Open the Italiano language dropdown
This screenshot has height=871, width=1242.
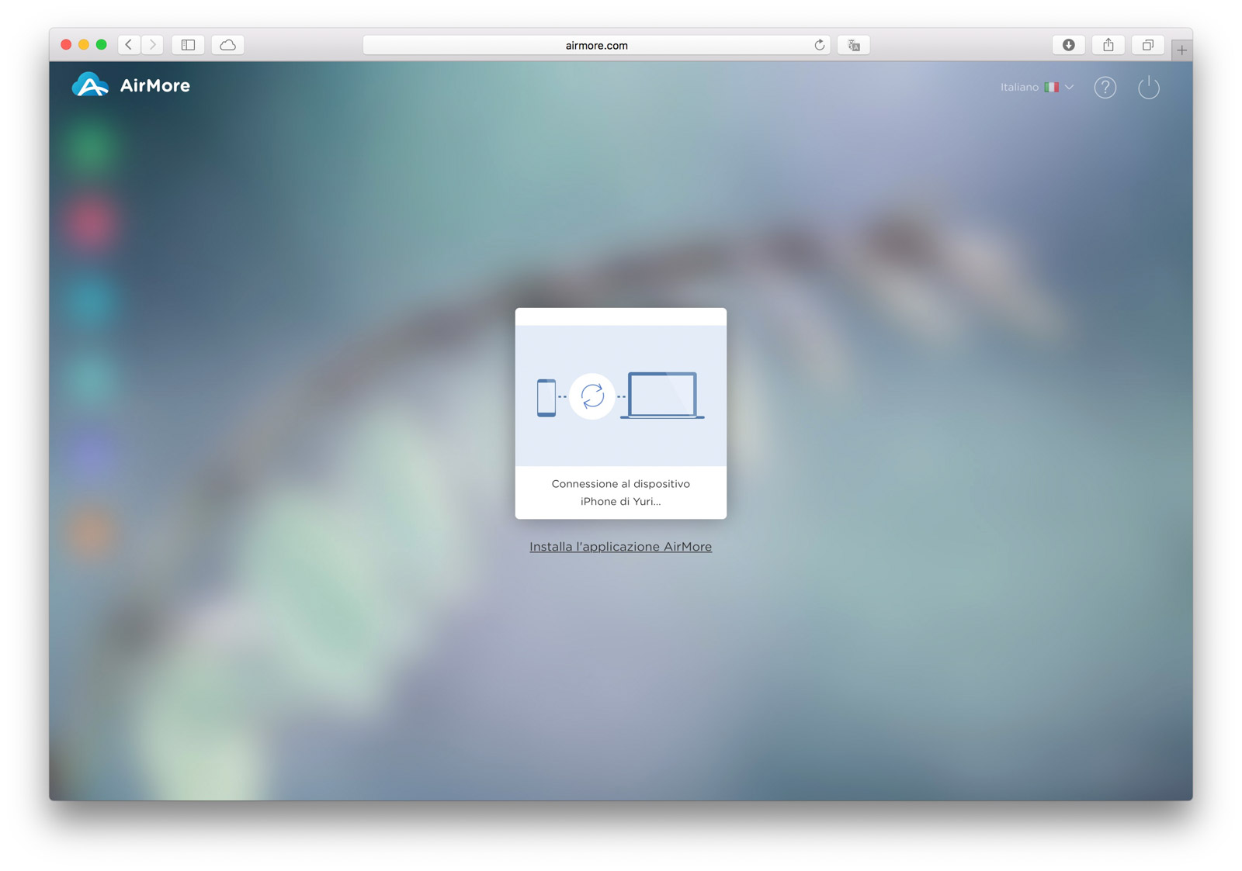(1037, 87)
